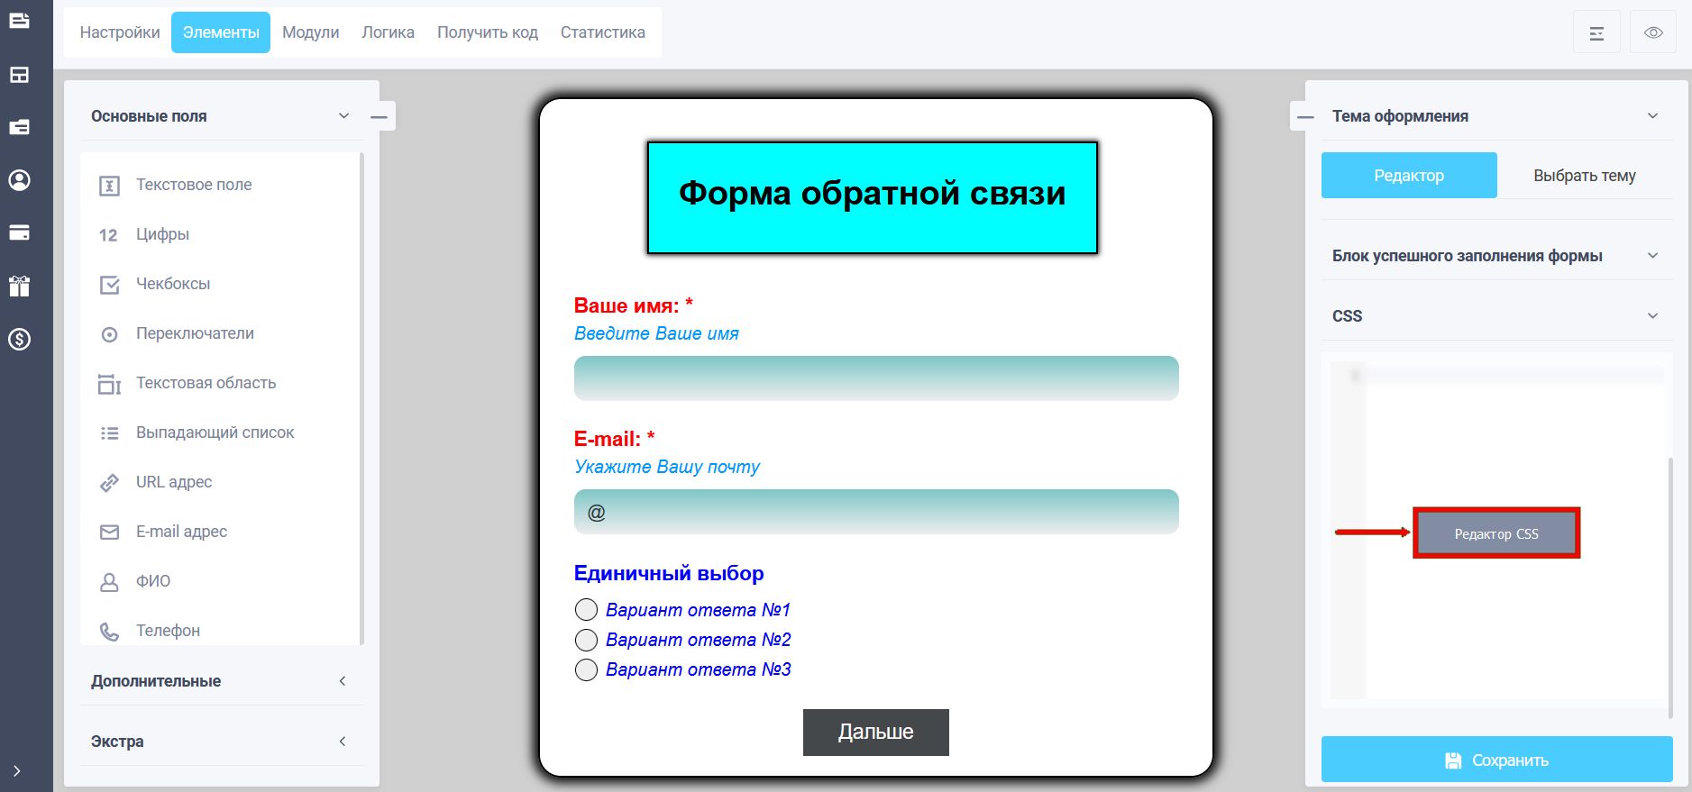Click Выбрать тему button
This screenshot has width=1692, height=792.
(1585, 176)
